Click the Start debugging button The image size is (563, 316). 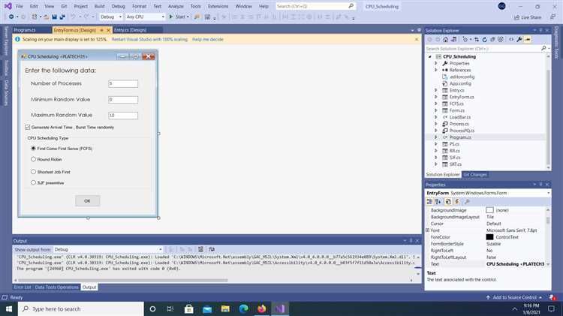pyautogui.click(x=179, y=17)
